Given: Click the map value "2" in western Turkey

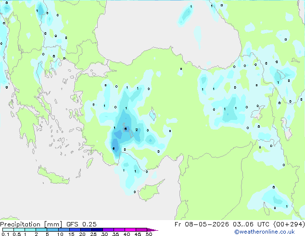Looking at the screenshot, I should pyautogui.click(x=137, y=130).
